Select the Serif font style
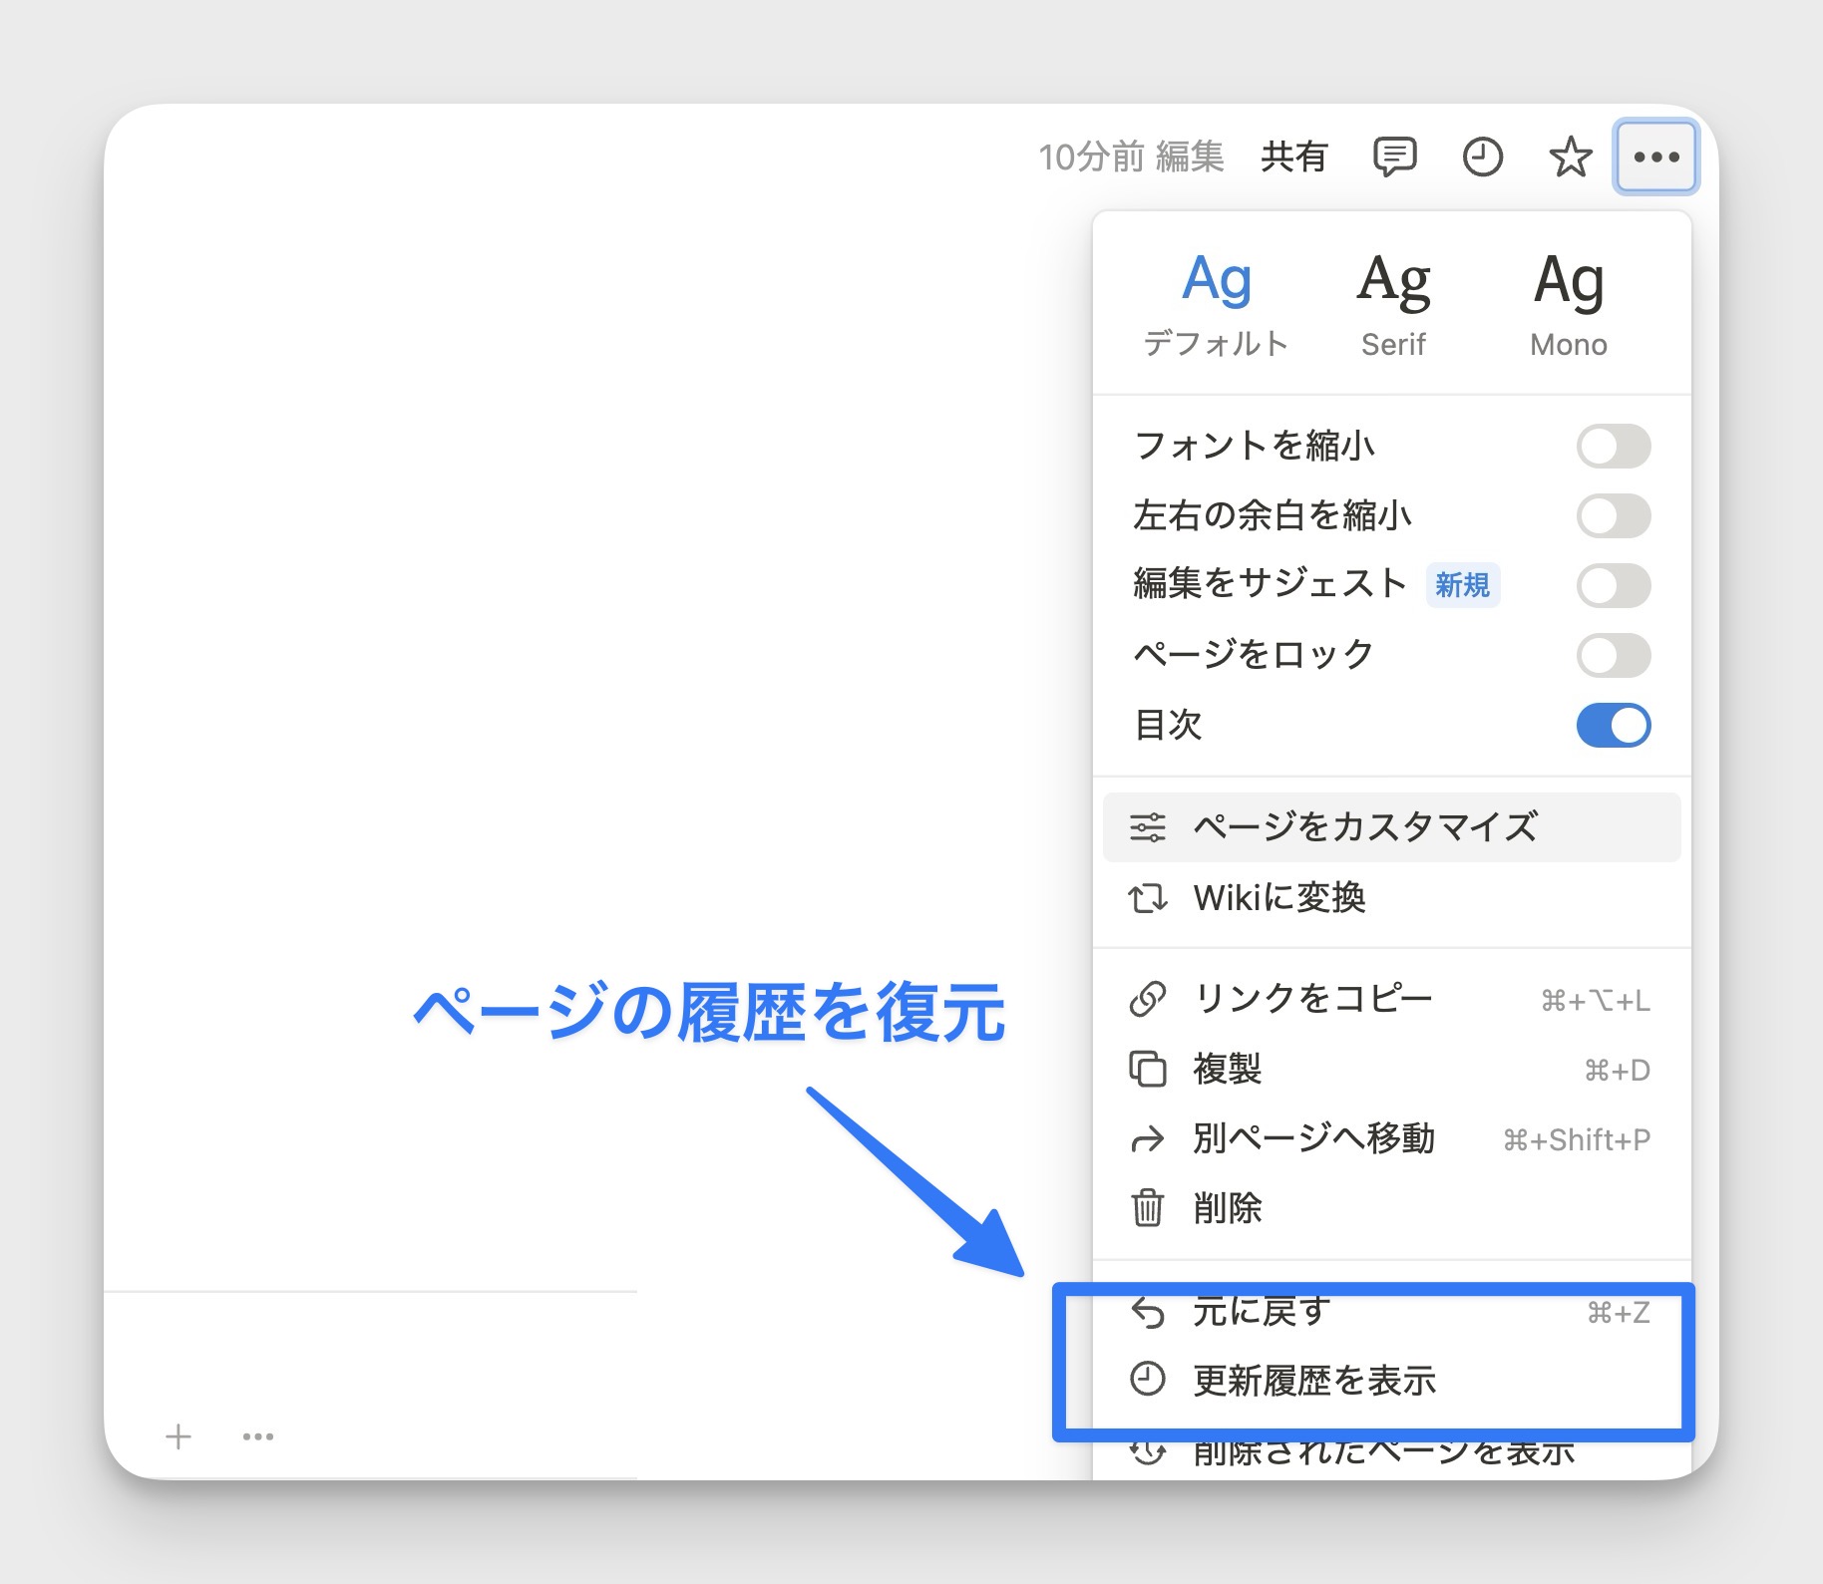The height and width of the screenshot is (1584, 1823). (1393, 304)
